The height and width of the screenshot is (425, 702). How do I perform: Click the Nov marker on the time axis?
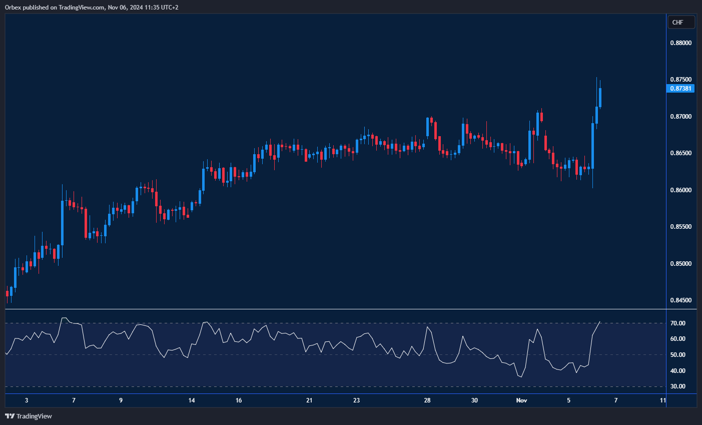[x=521, y=400]
